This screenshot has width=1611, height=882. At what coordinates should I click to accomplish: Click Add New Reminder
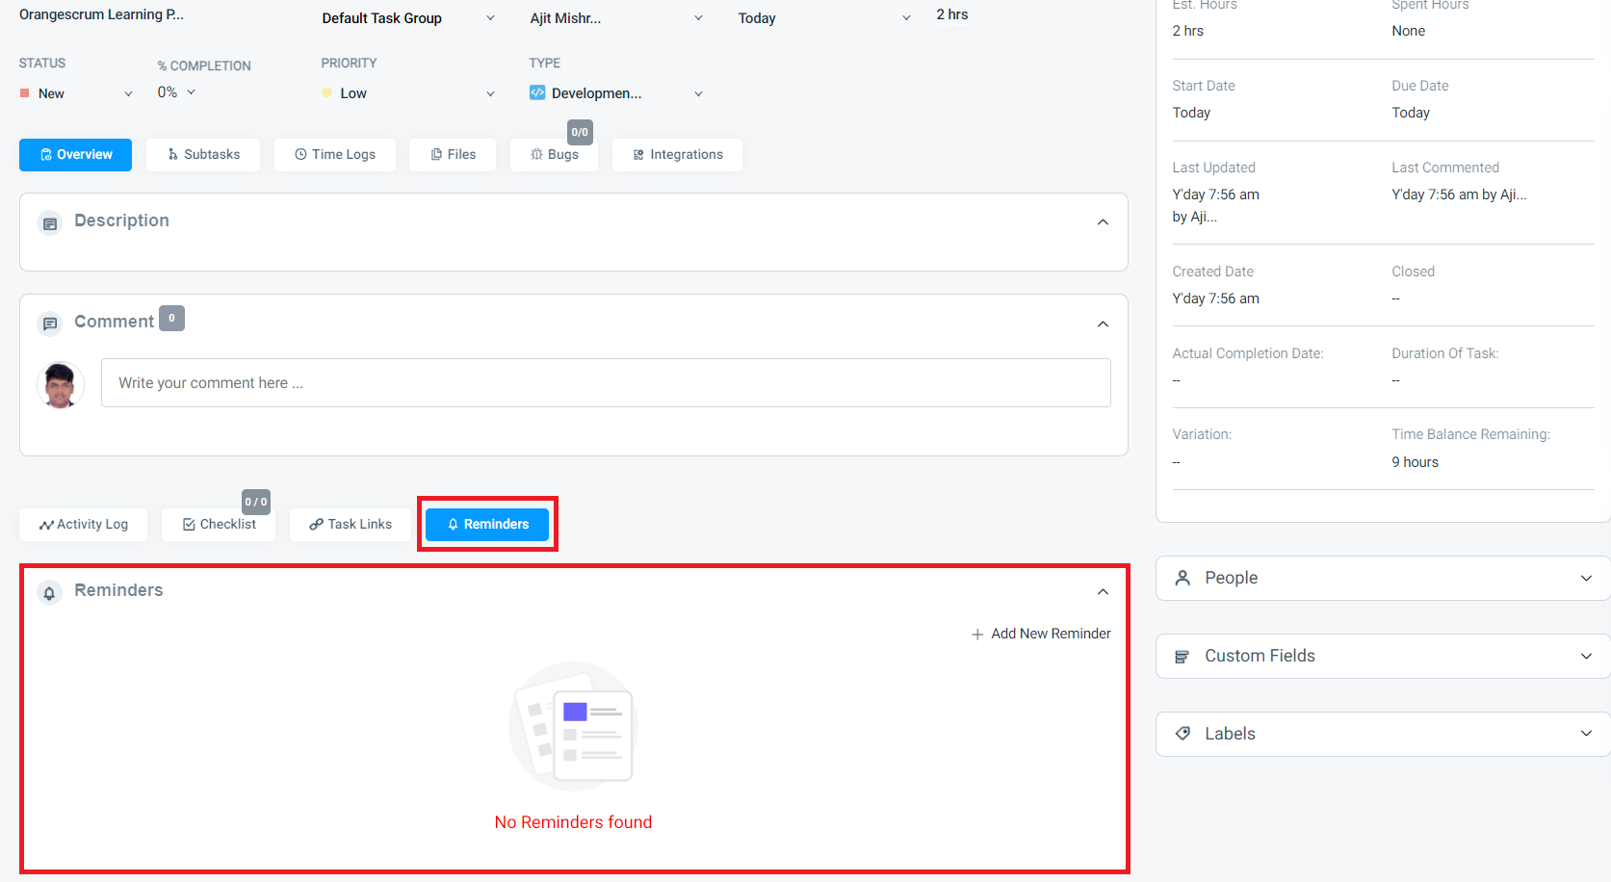(x=1041, y=634)
